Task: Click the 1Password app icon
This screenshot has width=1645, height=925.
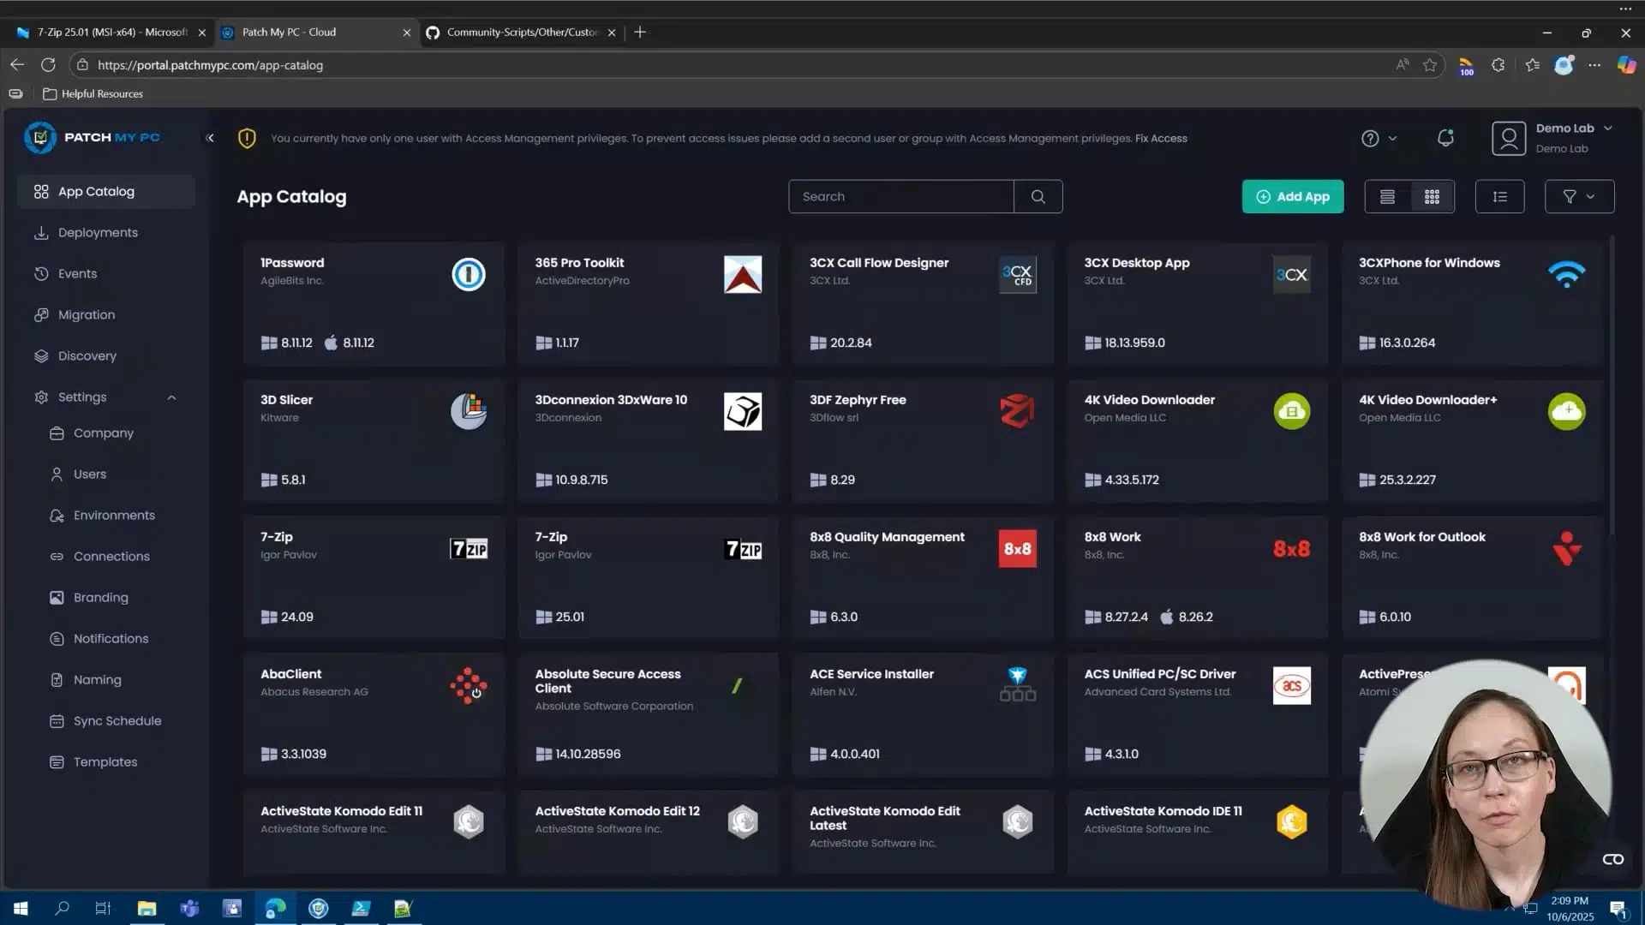Action: (468, 274)
